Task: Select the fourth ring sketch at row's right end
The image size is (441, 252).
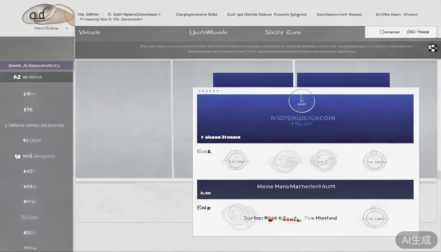Action: (374, 161)
